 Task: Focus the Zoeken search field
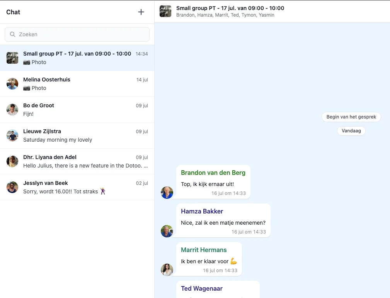[x=77, y=34]
